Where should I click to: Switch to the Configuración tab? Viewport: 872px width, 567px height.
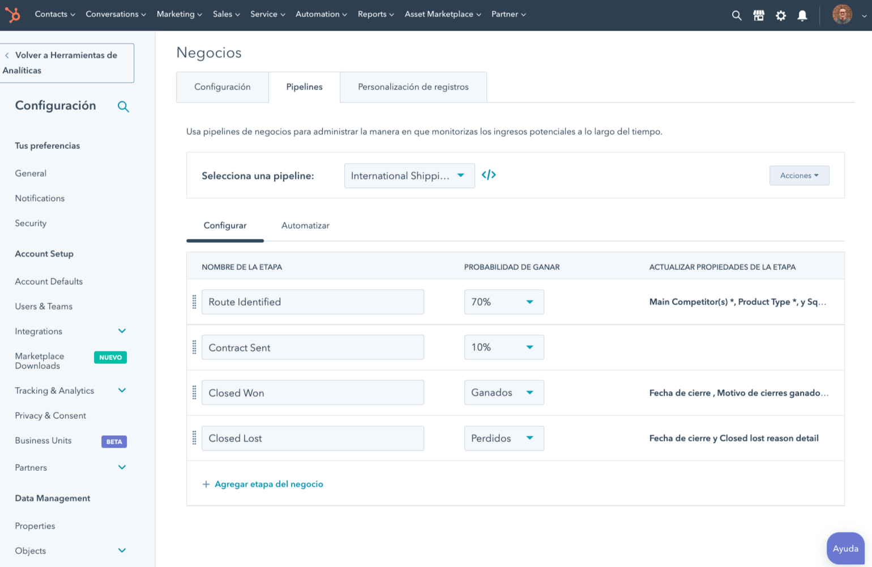pos(223,87)
